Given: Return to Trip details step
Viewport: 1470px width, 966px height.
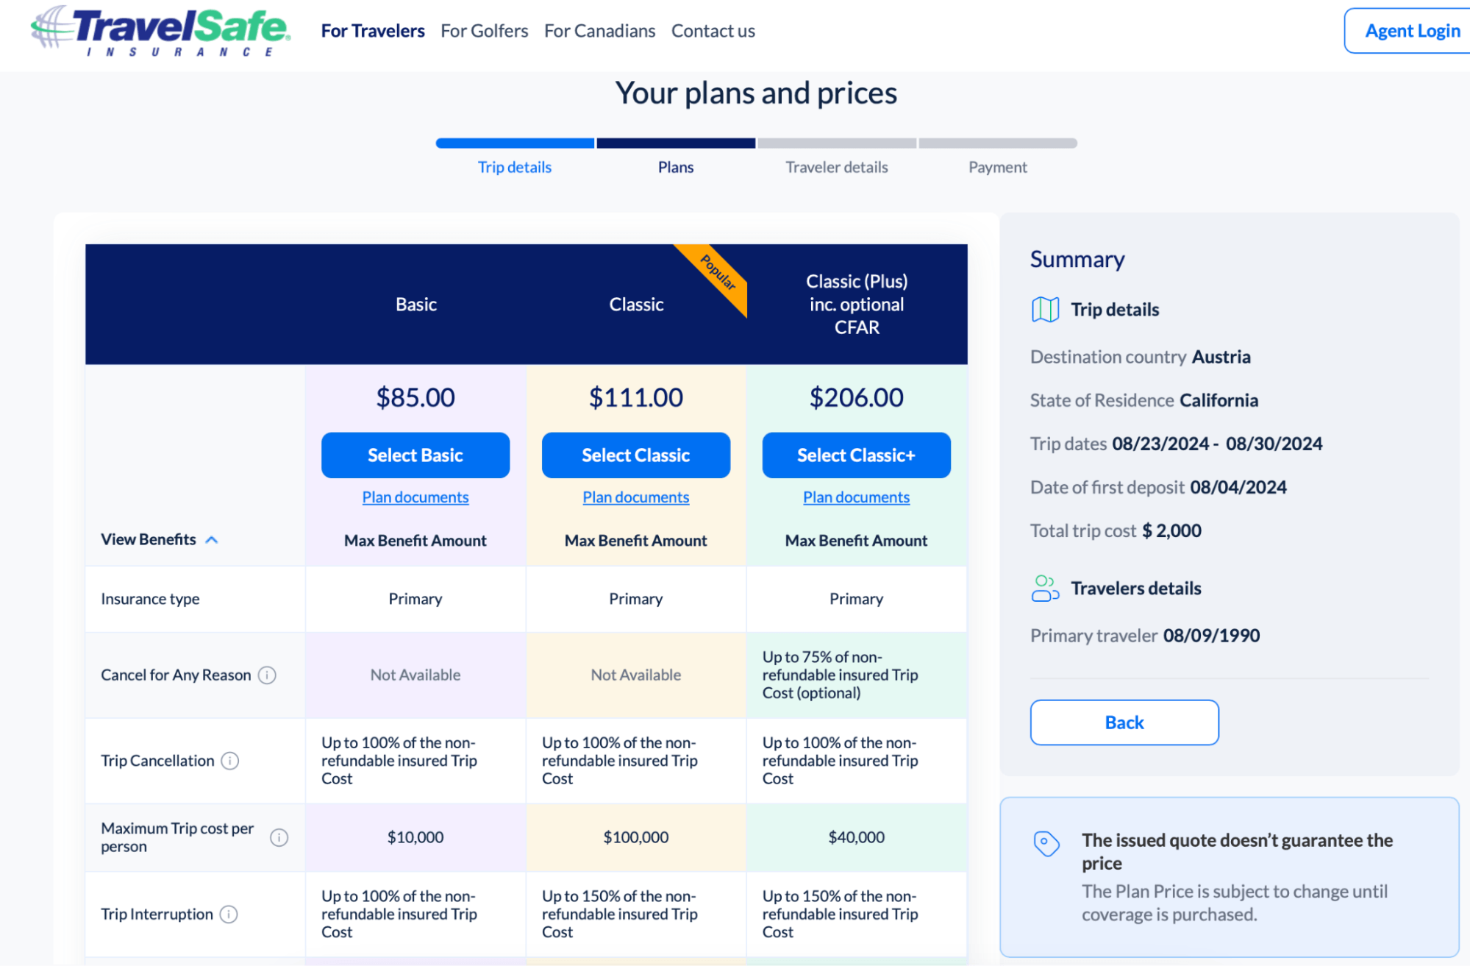Looking at the screenshot, I should (514, 167).
